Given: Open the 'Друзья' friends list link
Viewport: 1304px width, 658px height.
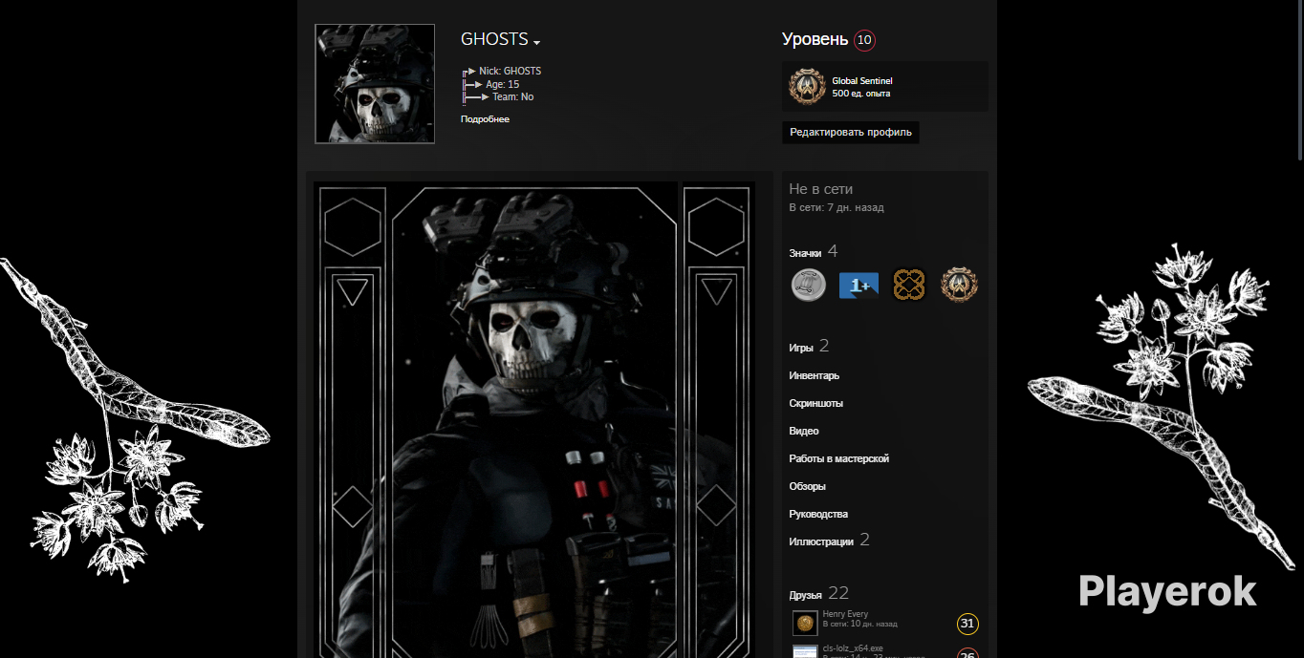Looking at the screenshot, I should click(x=805, y=595).
